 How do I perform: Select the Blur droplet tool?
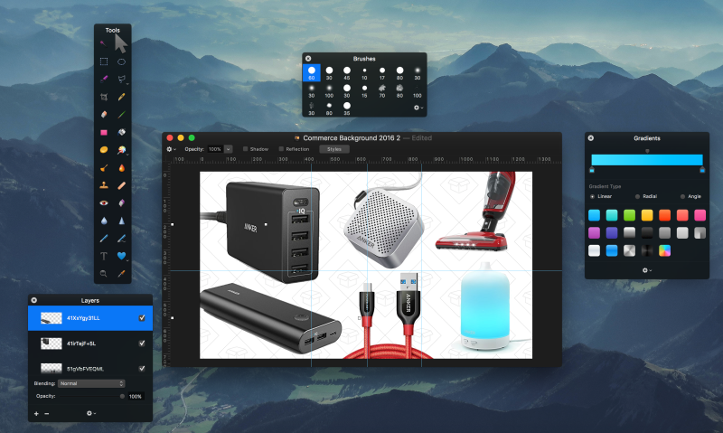[x=104, y=221]
